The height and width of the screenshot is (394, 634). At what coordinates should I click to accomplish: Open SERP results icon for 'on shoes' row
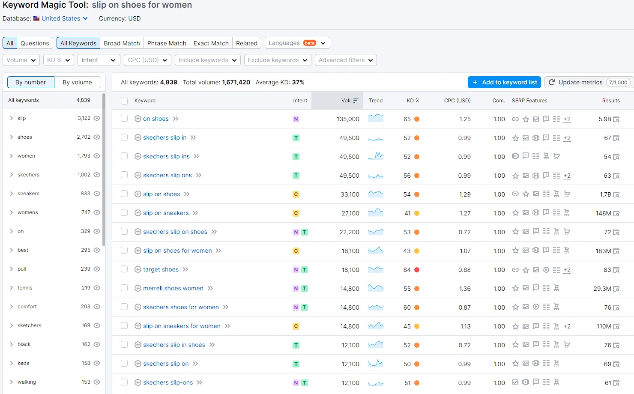tap(616, 119)
